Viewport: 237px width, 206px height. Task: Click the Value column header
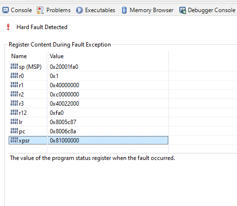(57, 56)
